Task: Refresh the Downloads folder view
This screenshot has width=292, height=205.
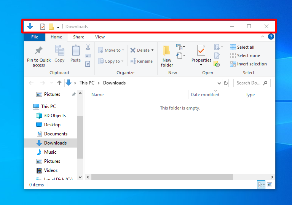Action: (x=226, y=83)
